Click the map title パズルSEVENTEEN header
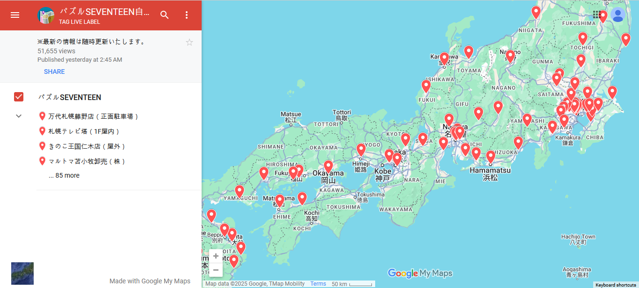Screen dimensions: 639x288 click(x=104, y=12)
